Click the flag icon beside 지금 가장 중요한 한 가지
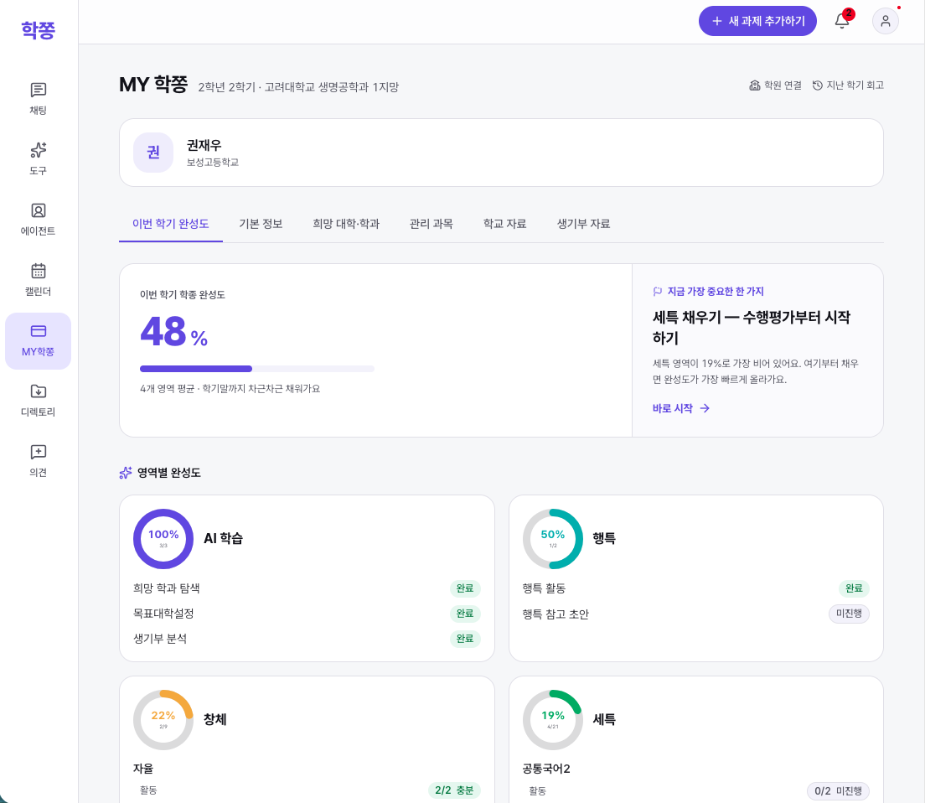925x803 pixels. 658,292
